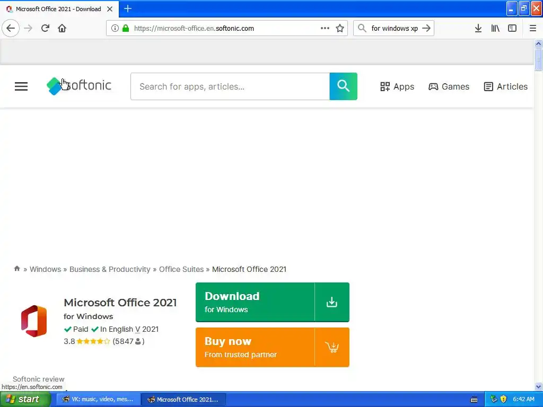The image size is (543, 407).
Task: Reload the current page
Action: click(x=46, y=28)
